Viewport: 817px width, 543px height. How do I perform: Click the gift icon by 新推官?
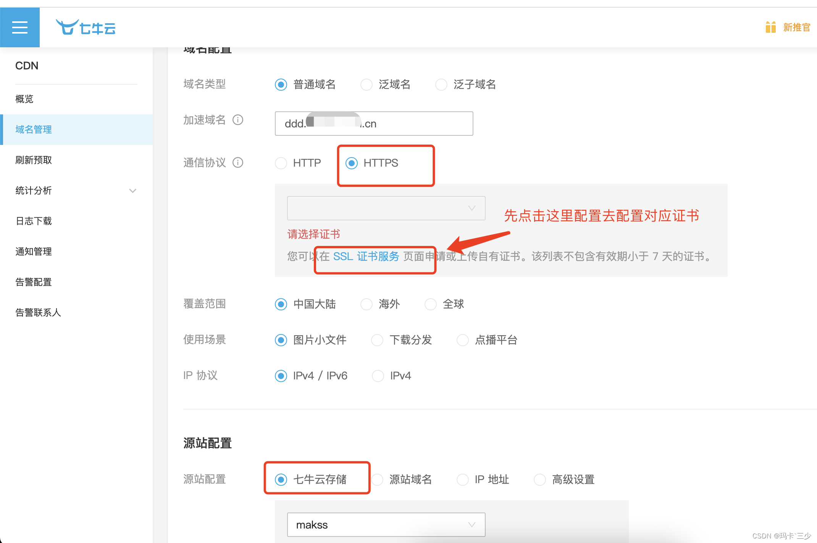tap(770, 27)
